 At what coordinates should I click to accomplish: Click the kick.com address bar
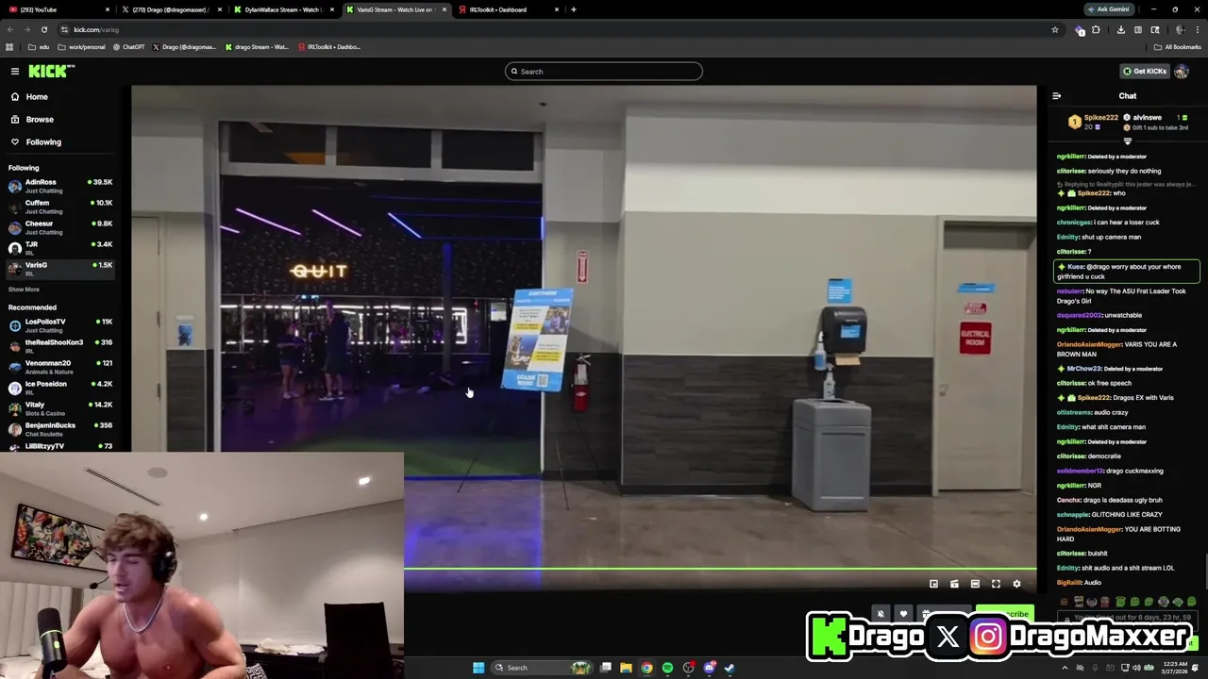coord(557,29)
